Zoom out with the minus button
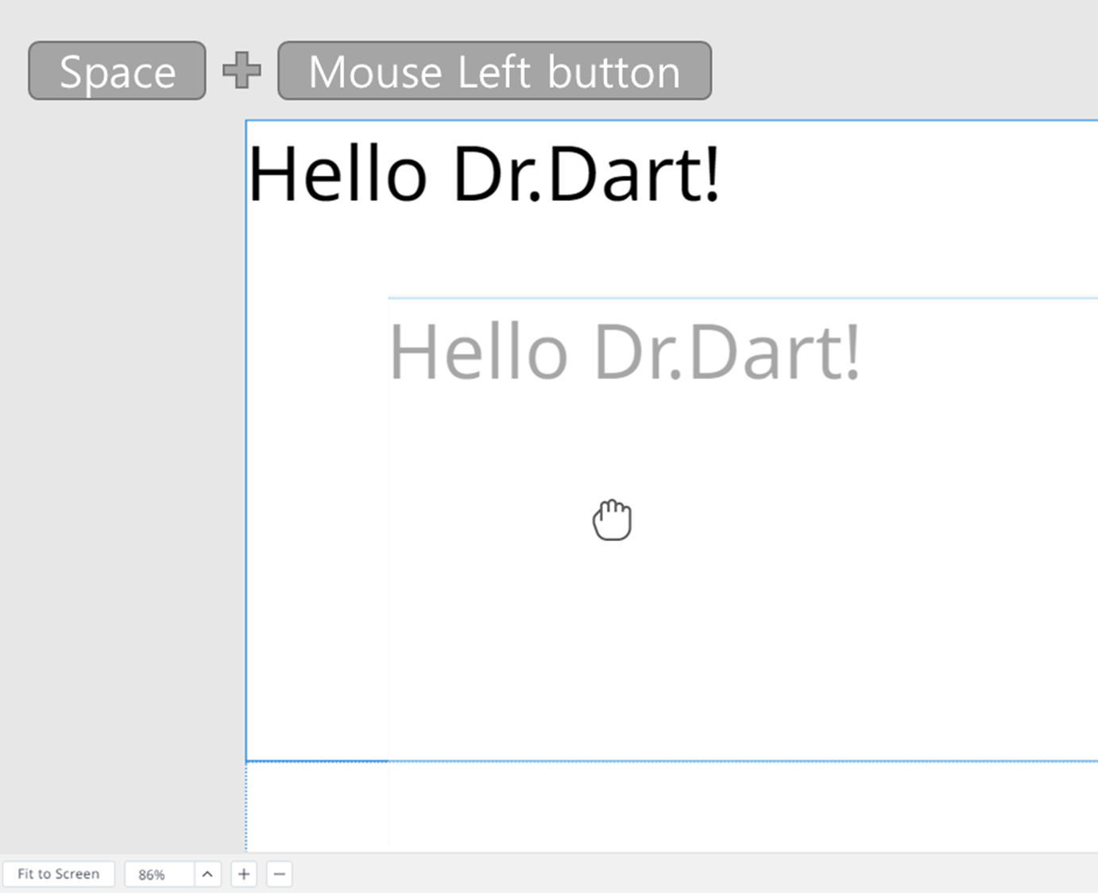Screen dimensions: 1098x894 279,874
